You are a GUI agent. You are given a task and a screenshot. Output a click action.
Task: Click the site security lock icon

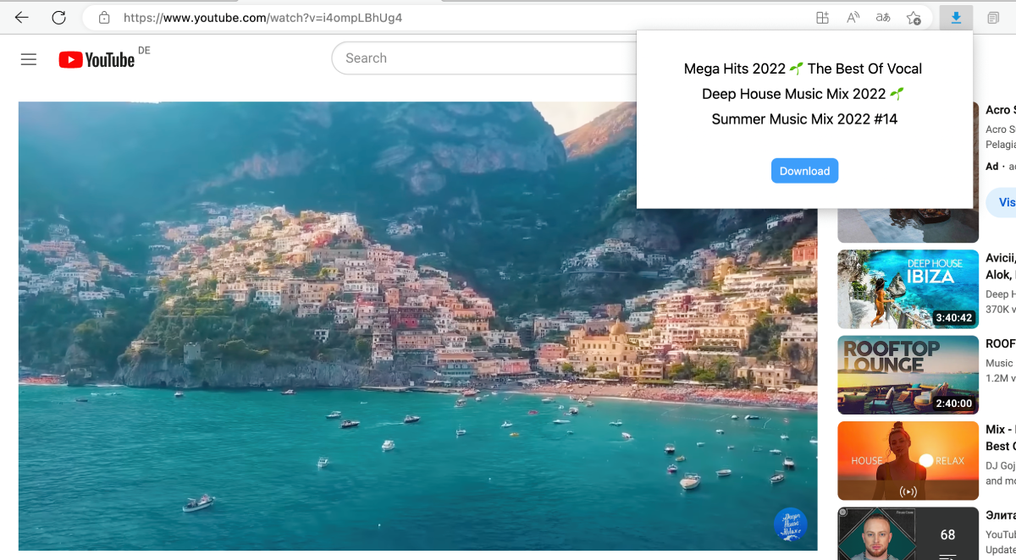(103, 17)
